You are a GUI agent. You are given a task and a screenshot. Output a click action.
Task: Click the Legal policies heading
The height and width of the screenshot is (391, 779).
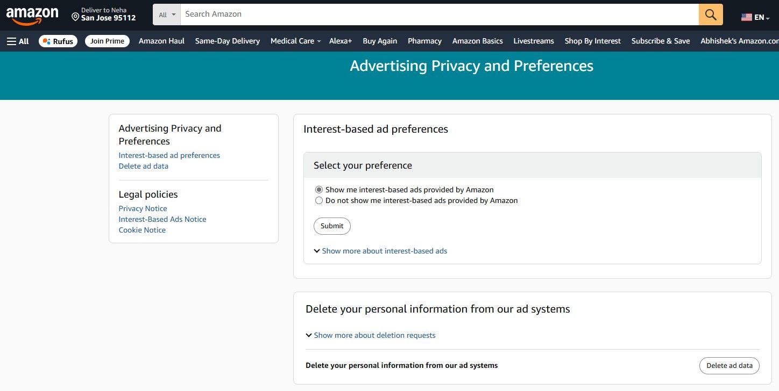(x=148, y=194)
